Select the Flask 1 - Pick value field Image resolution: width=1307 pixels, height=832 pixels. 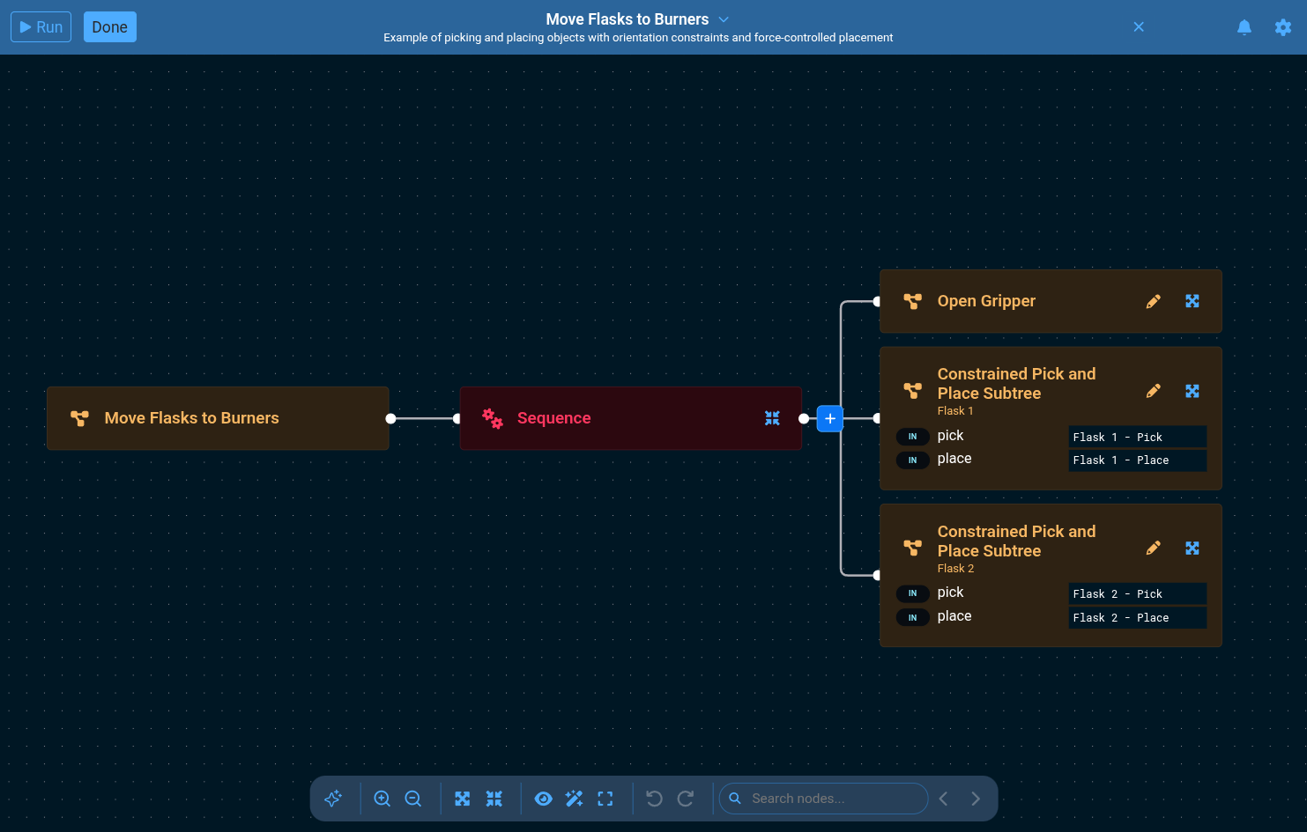pos(1136,437)
